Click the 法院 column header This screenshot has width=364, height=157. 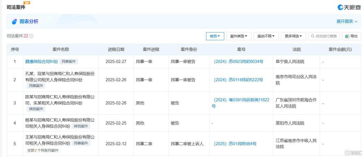[297, 49]
